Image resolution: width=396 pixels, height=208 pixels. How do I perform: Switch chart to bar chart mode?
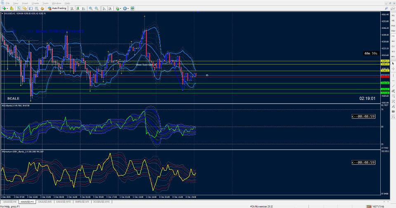coord(72,8)
